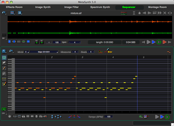The image size is (174, 126).
Task: Rewind with the sample editor's double left arrow
Action: [x=143, y=42]
